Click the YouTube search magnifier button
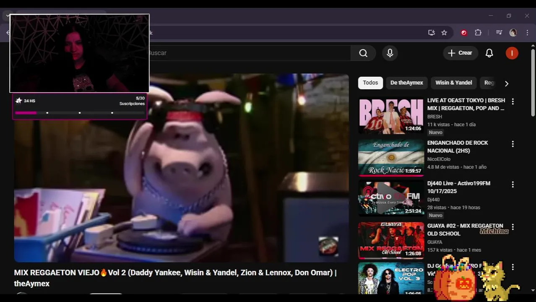The image size is (536, 302). (x=363, y=53)
